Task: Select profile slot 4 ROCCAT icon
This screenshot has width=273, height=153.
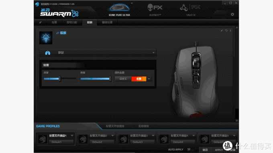Action: tap(164, 139)
